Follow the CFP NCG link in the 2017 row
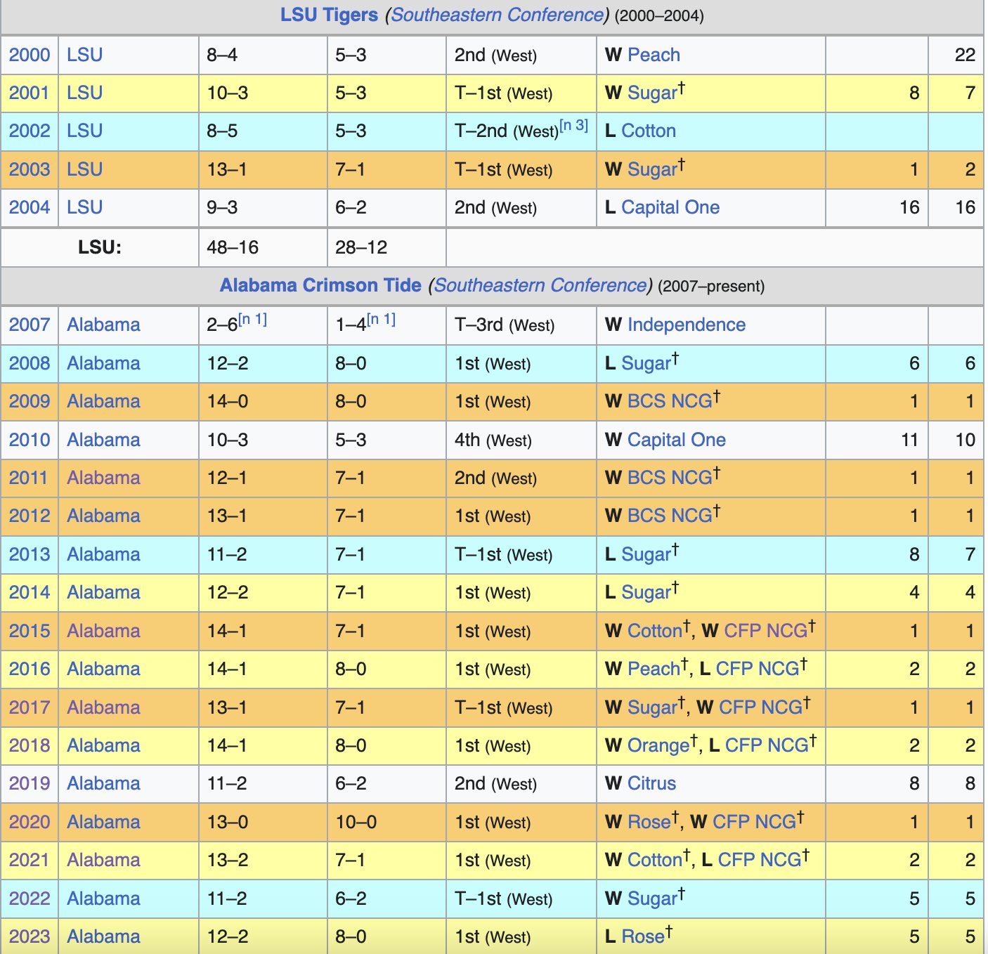Viewport: 988px width, 954px height. point(761,707)
